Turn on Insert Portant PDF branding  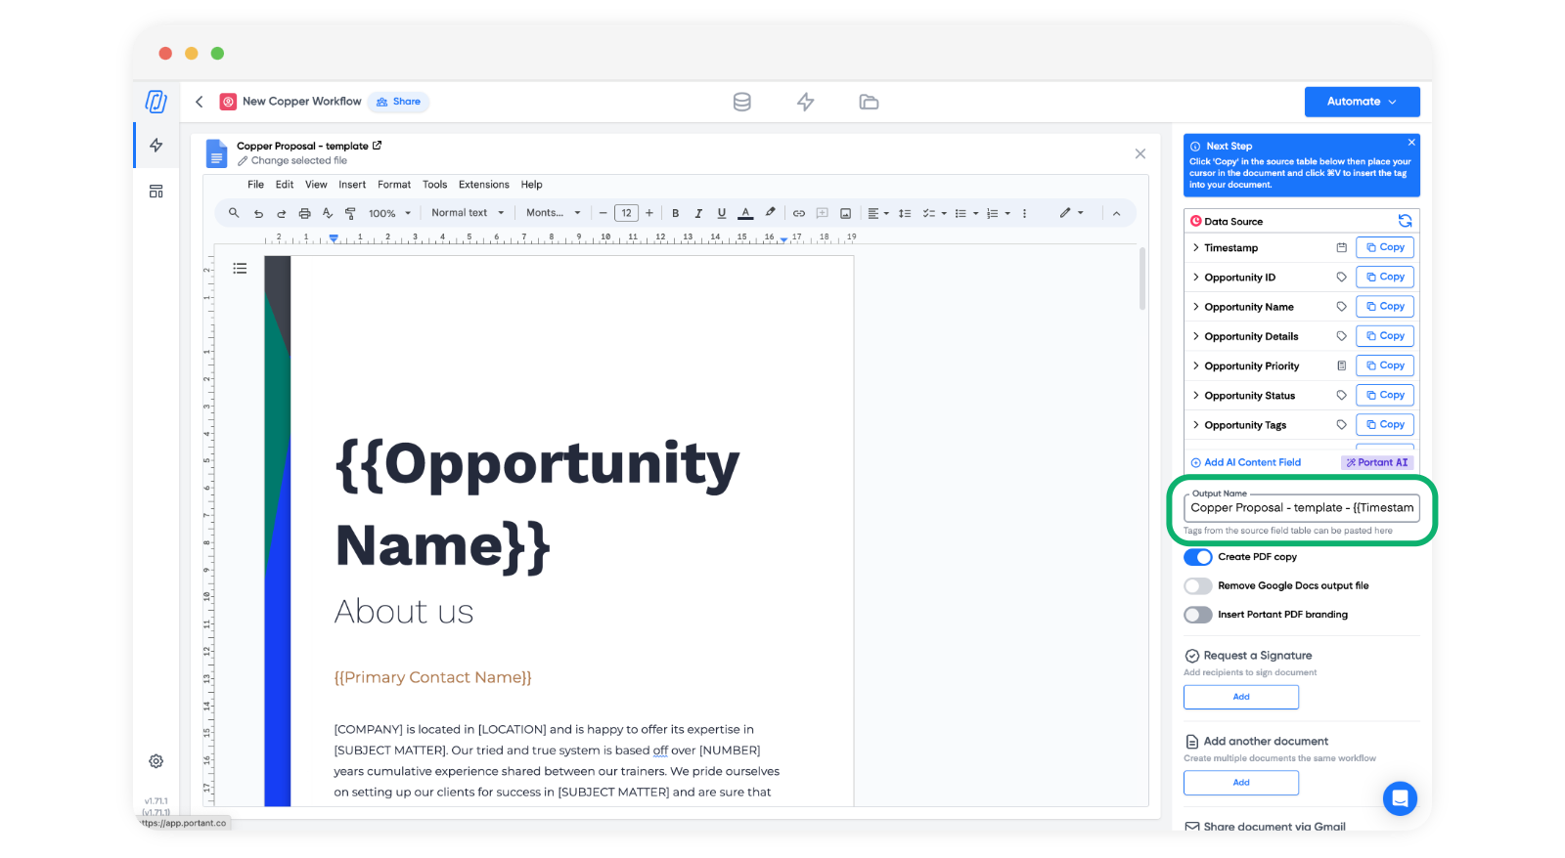tap(1198, 615)
